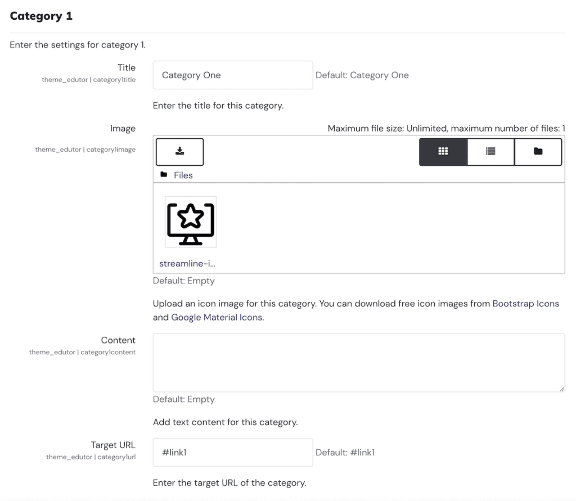The height and width of the screenshot is (501, 576).
Task: Switch file manager to grid icon view
Action: tap(443, 151)
